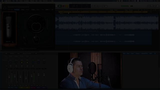Mute the fourth channel strip
The height and width of the screenshot is (90, 160).
pos(26,85)
